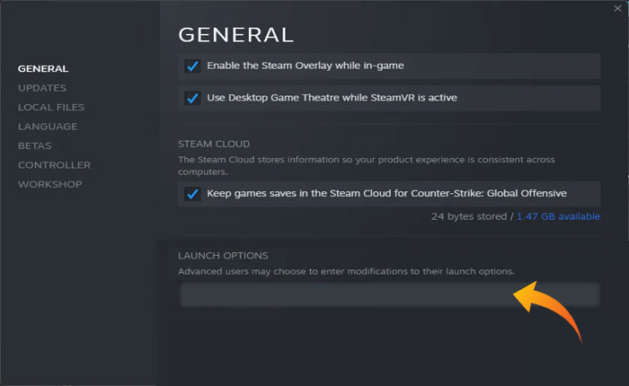Image resolution: width=629 pixels, height=386 pixels.
Task: Open the '1.47 GB available' link
Action: (559, 216)
